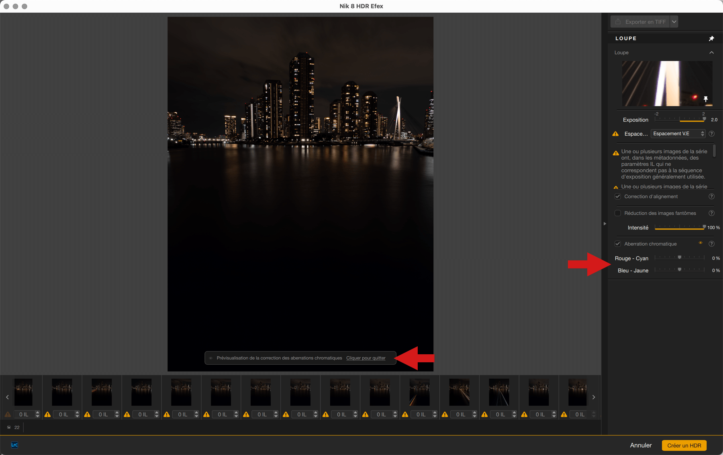Click the Rouge - Cyan slider

pos(680,258)
